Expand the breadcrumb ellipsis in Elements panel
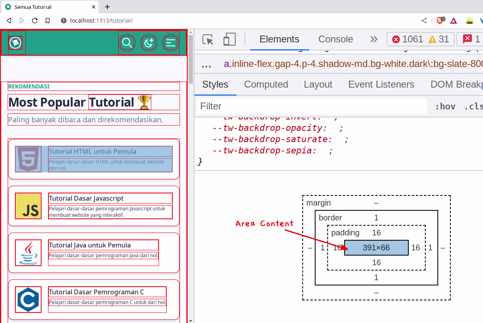The height and width of the screenshot is (323, 483). pos(206,64)
